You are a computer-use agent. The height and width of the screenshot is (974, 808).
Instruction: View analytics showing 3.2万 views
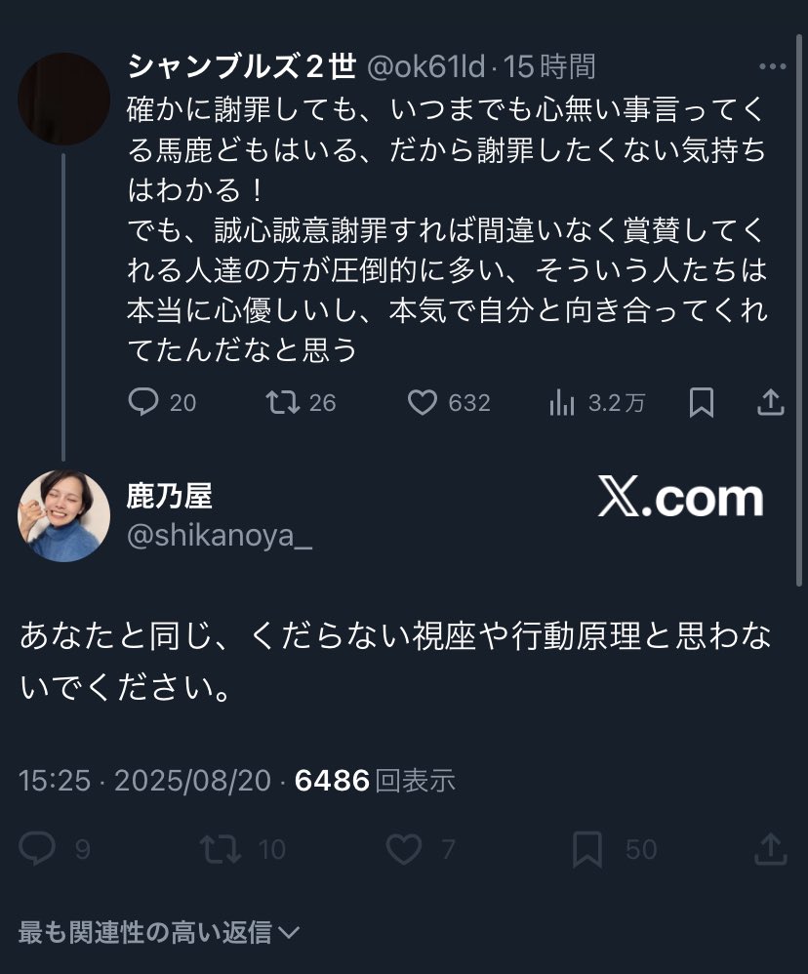563,403
